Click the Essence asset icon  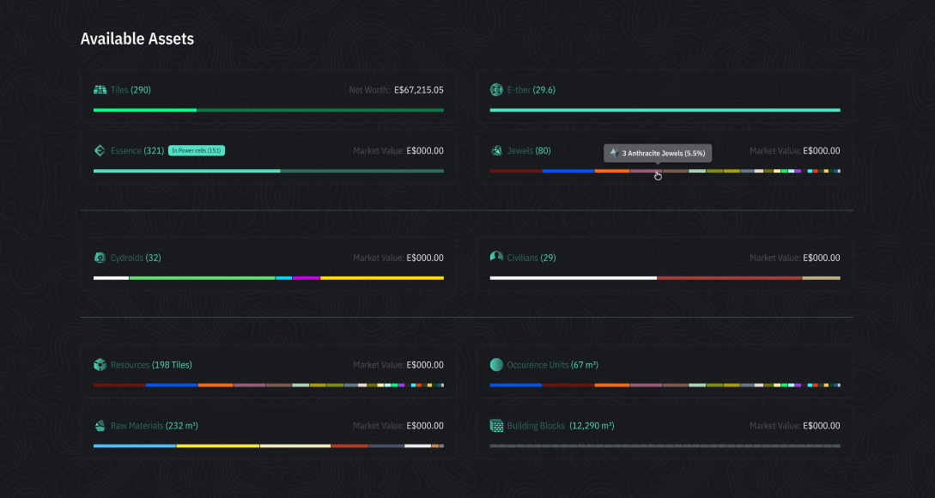100,151
